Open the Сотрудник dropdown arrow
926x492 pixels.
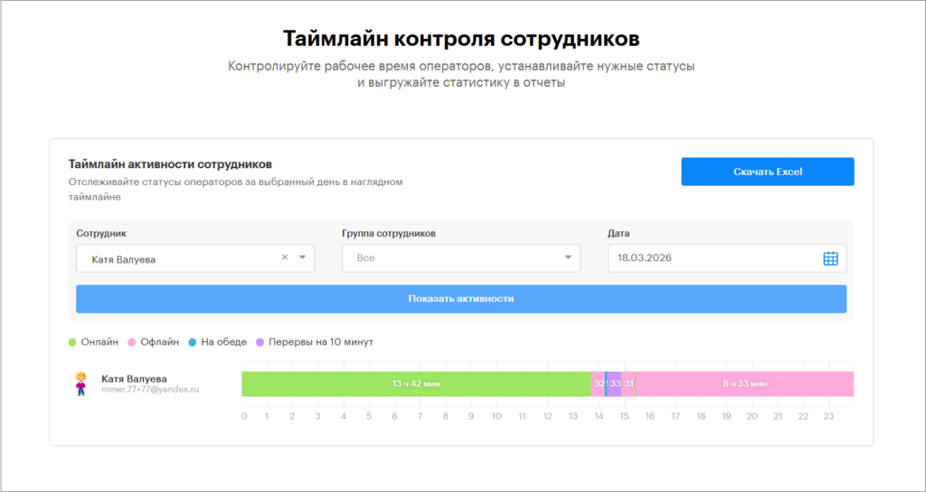(x=302, y=258)
